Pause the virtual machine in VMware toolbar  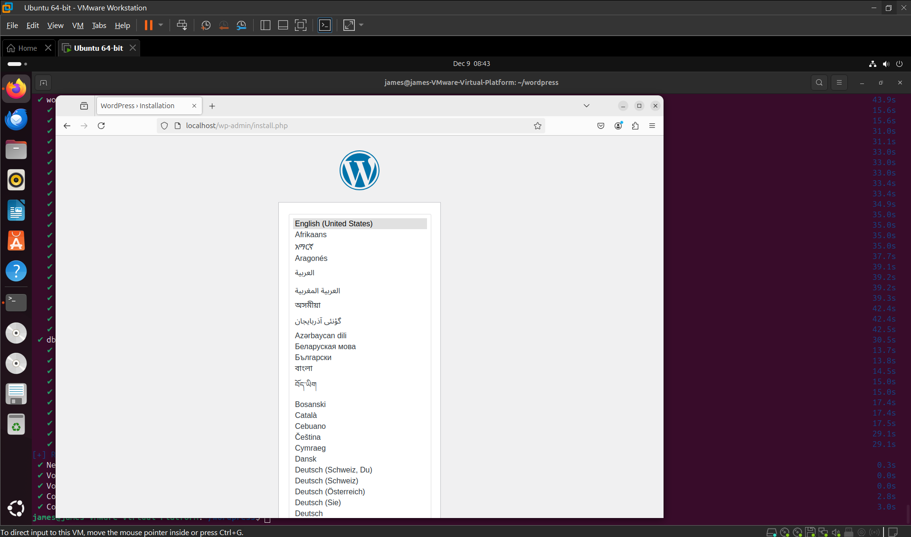point(149,25)
